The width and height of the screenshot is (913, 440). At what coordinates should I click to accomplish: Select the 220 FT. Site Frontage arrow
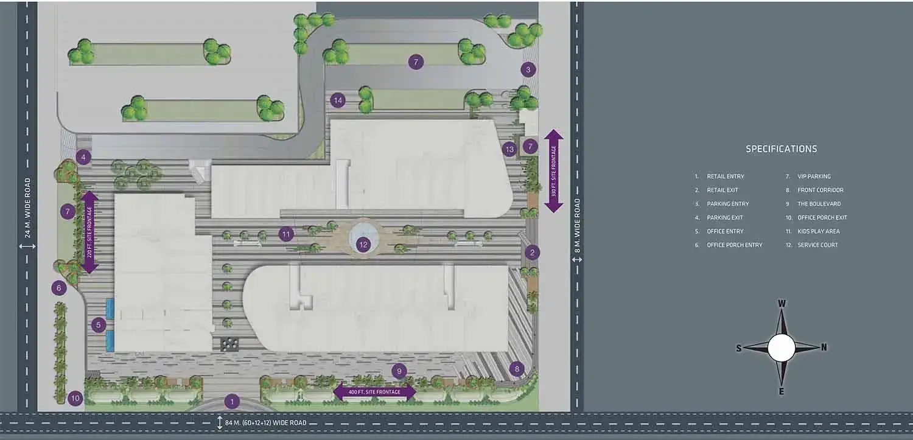point(90,232)
